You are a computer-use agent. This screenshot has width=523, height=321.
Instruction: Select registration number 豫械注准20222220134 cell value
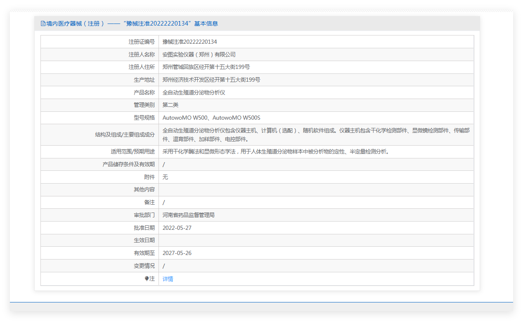pyautogui.click(x=190, y=42)
